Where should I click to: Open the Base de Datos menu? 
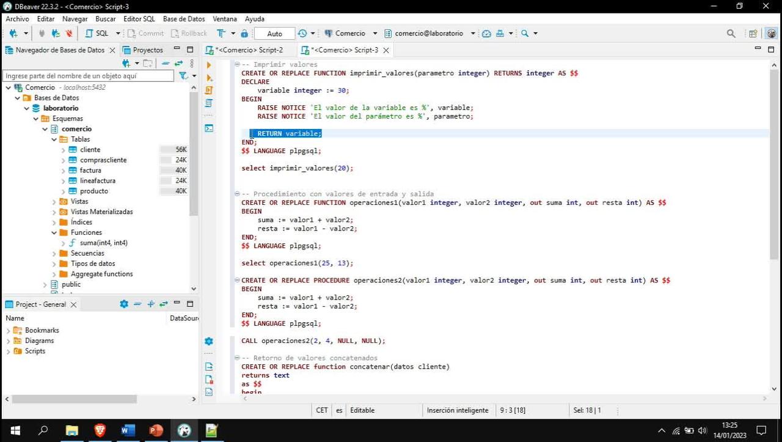(x=184, y=19)
